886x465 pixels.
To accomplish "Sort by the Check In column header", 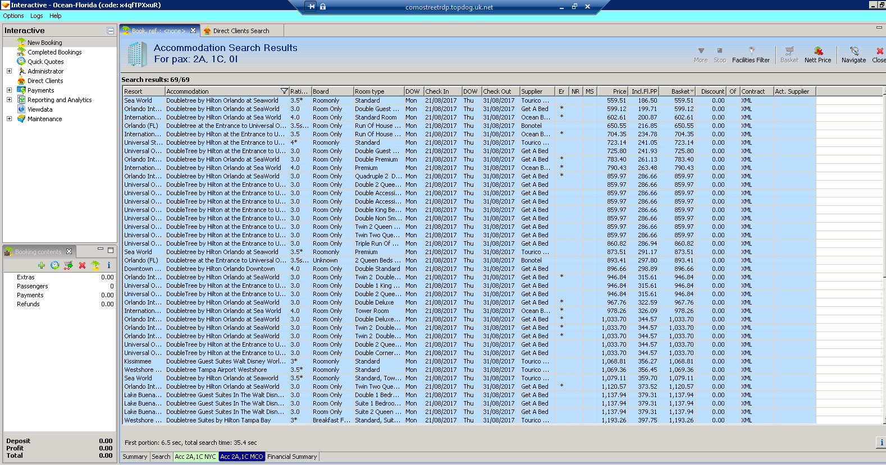I will [442, 91].
